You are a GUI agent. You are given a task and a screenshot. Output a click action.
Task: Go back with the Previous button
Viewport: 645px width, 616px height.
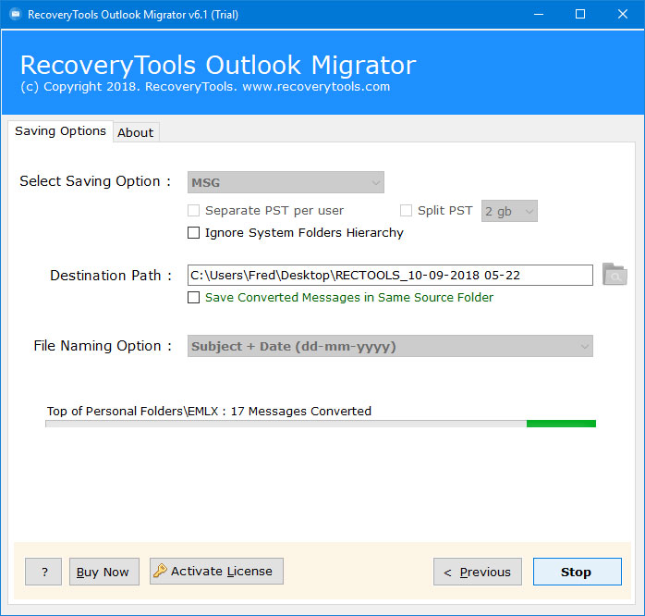click(x=478, y=572)
